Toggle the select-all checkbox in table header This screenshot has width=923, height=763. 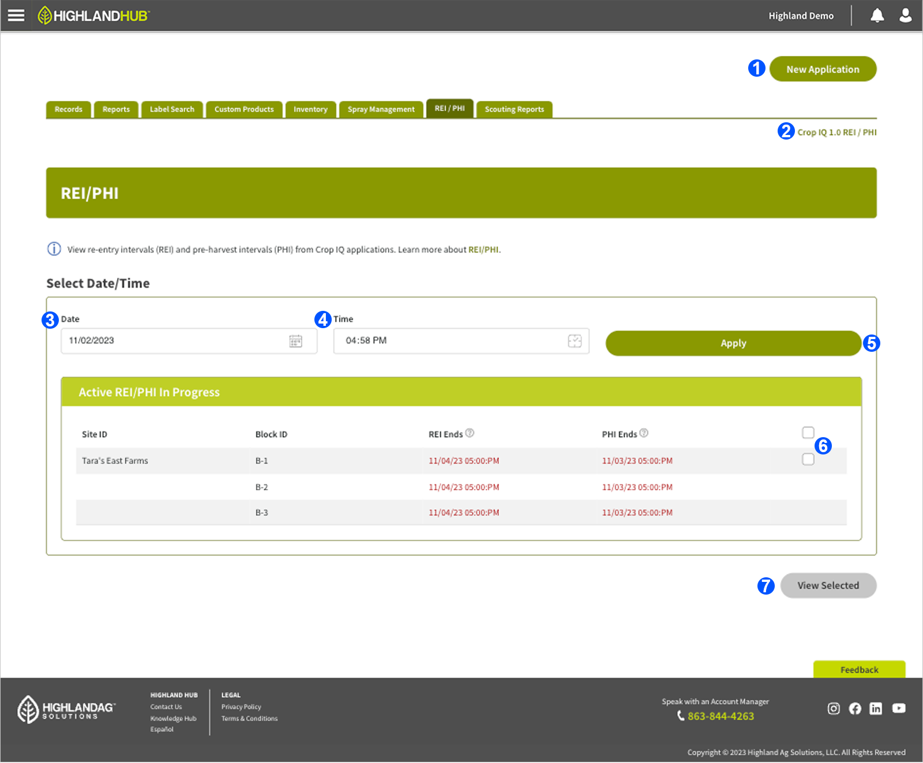808,433
